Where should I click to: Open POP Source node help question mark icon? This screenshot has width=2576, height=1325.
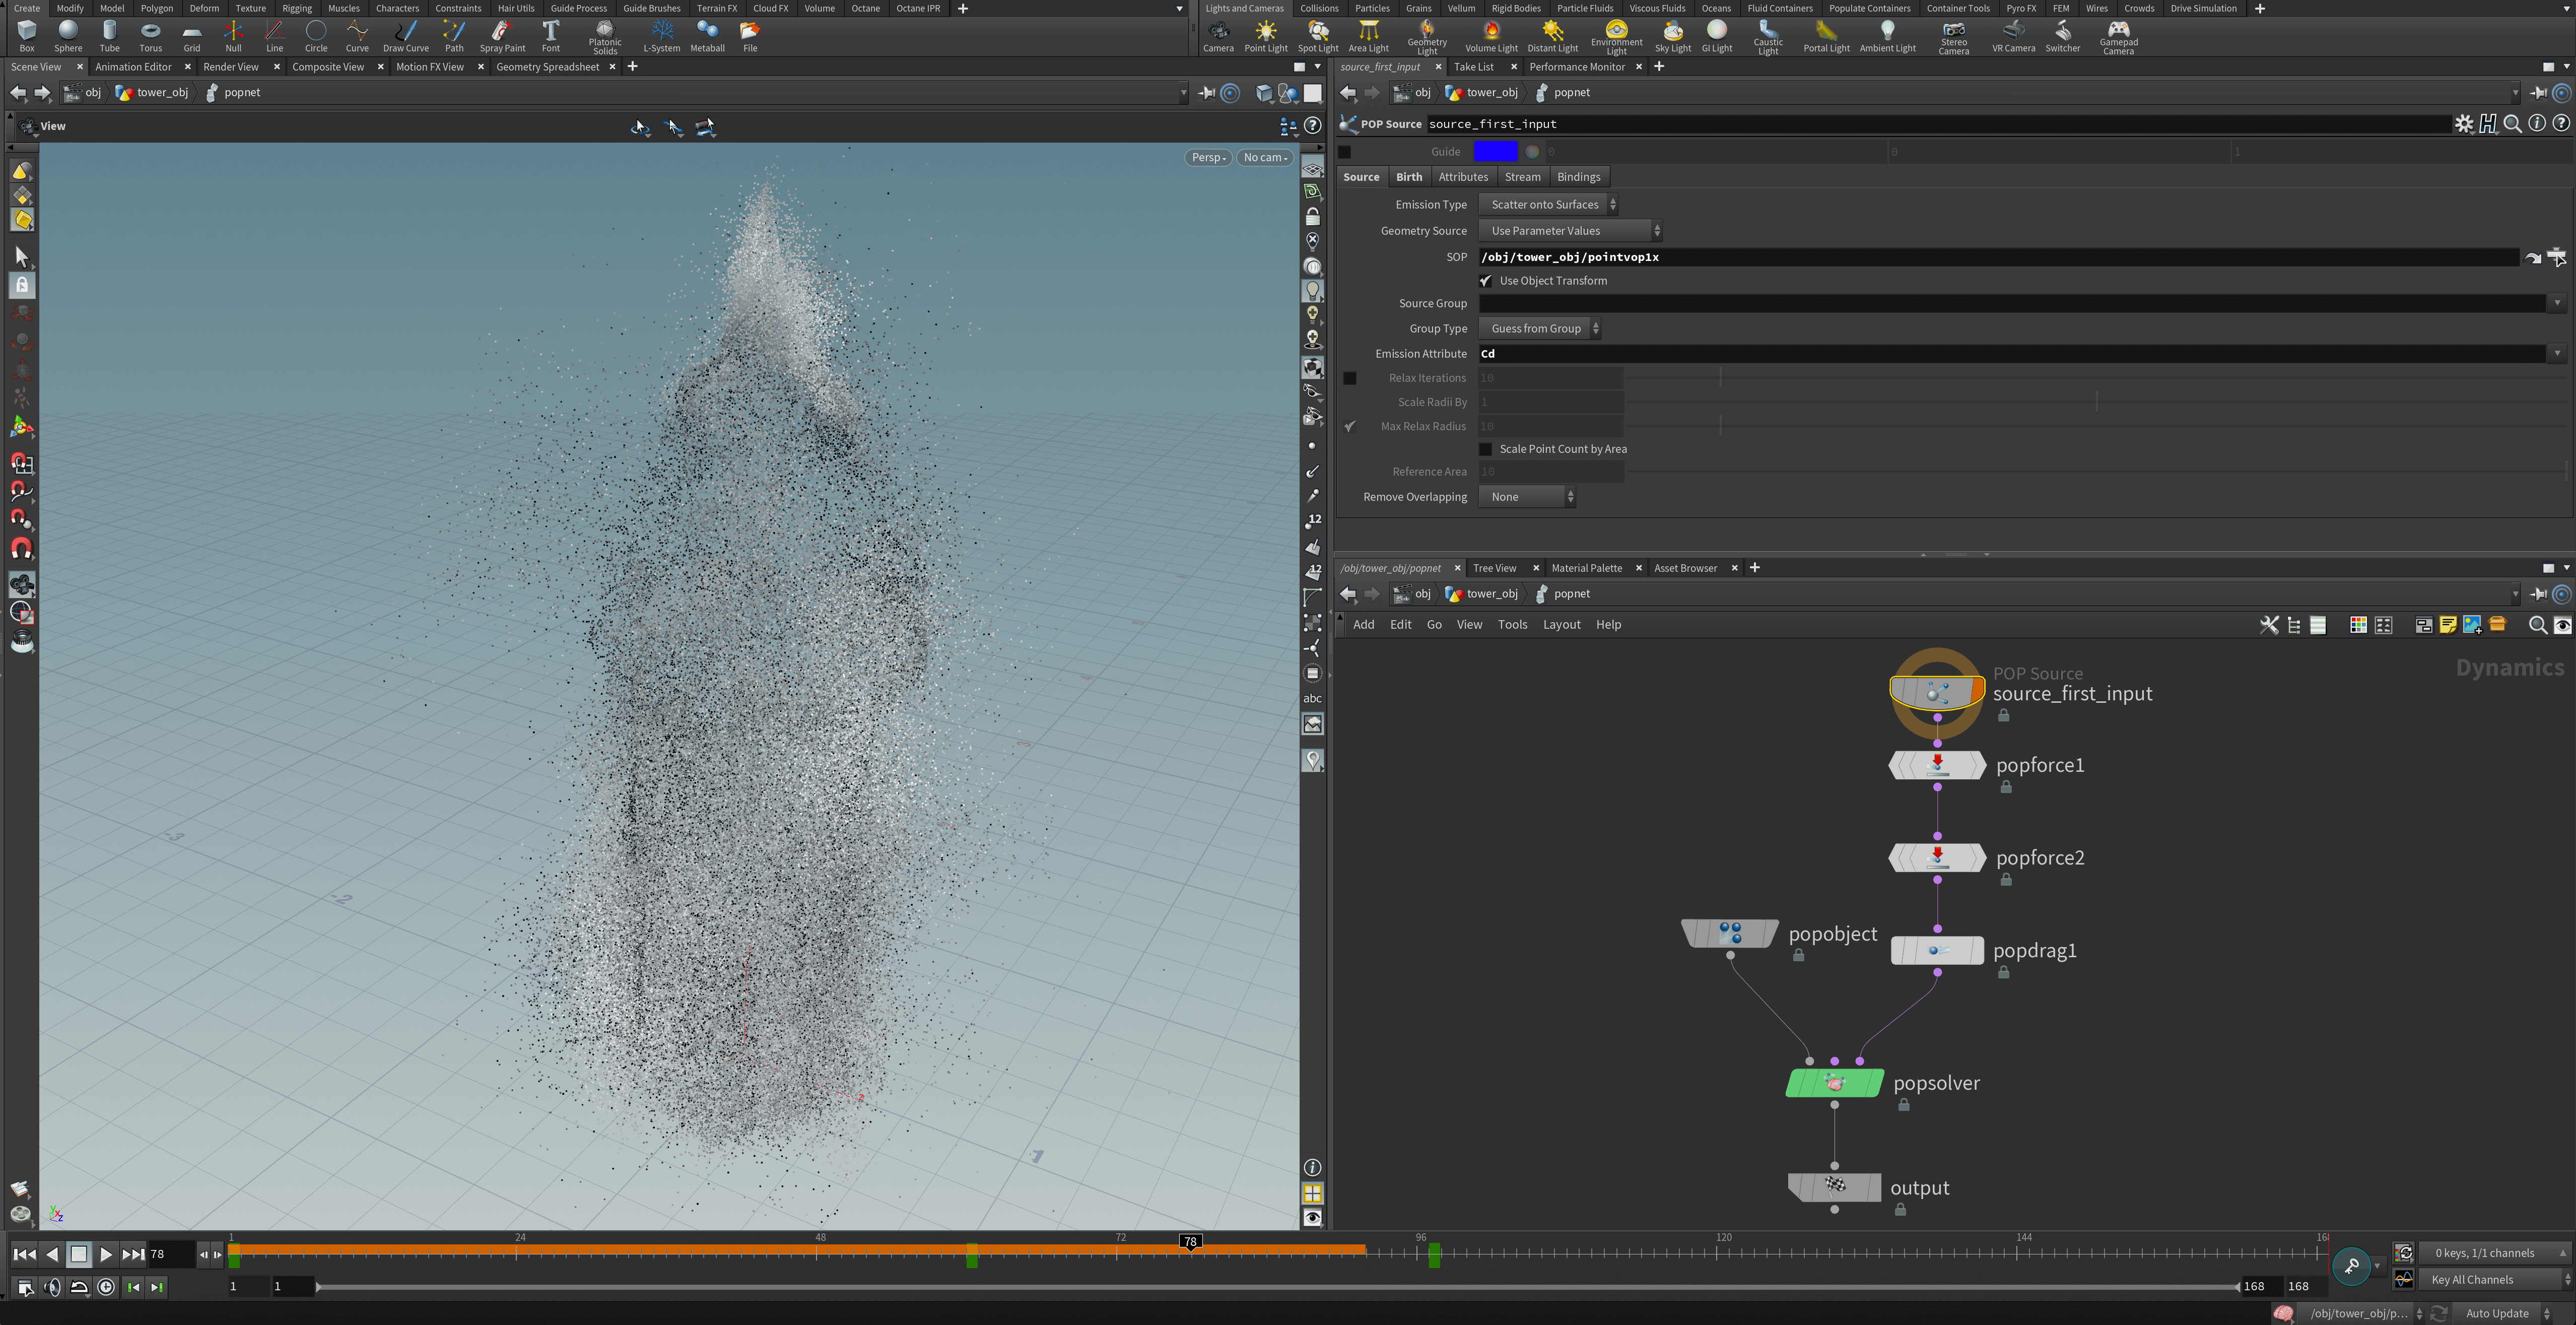[x=2561, y=124]
